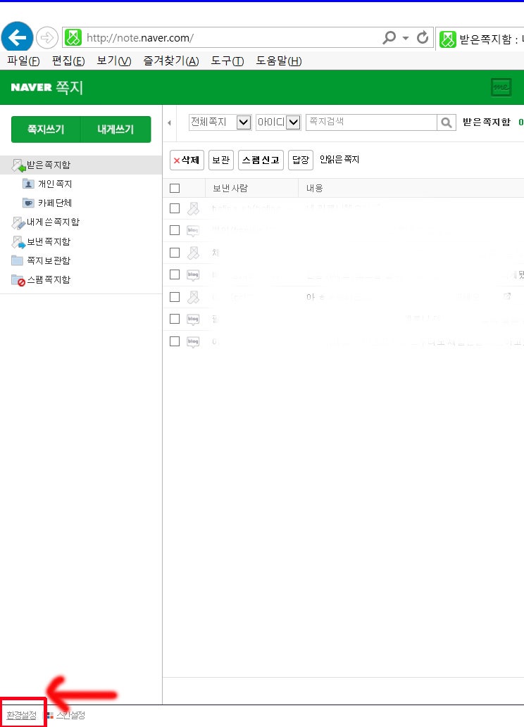Click the 내게쓴쪽지함 icon
This screenshot has height=727, width=524.
(18, 222)
